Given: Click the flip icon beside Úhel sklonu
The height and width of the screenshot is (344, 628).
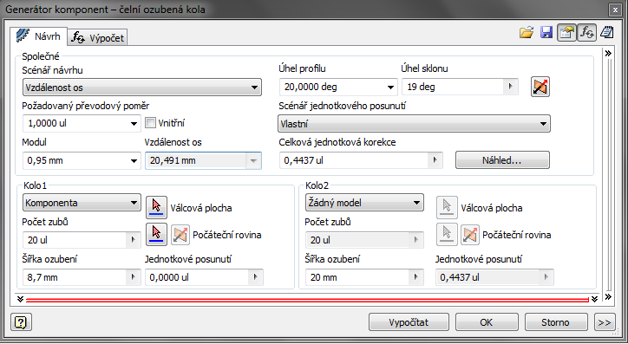Looking at the screenshot, I should click(x=540, y=87).
